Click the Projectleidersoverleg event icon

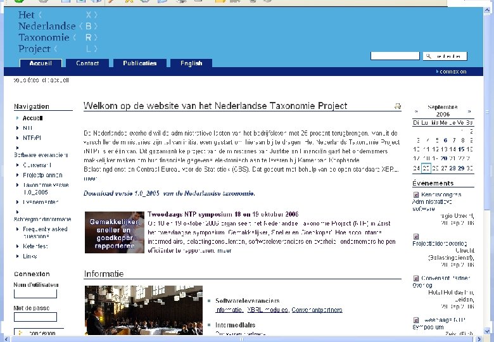[x=416, y=236]
